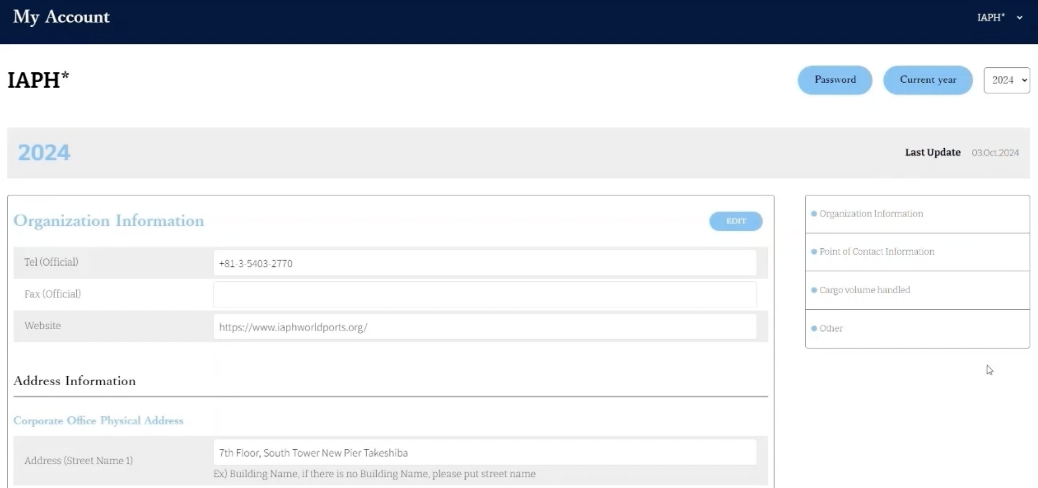Click the Website label
1038x488 pixels.
tap(42, 326)
